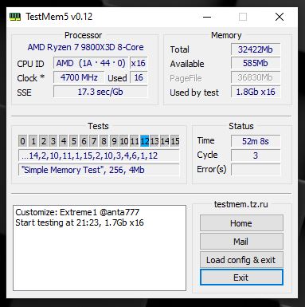The width and height of the screenshot is (305, 307).
Task: Select test box 2
Action: pos(43,141)
